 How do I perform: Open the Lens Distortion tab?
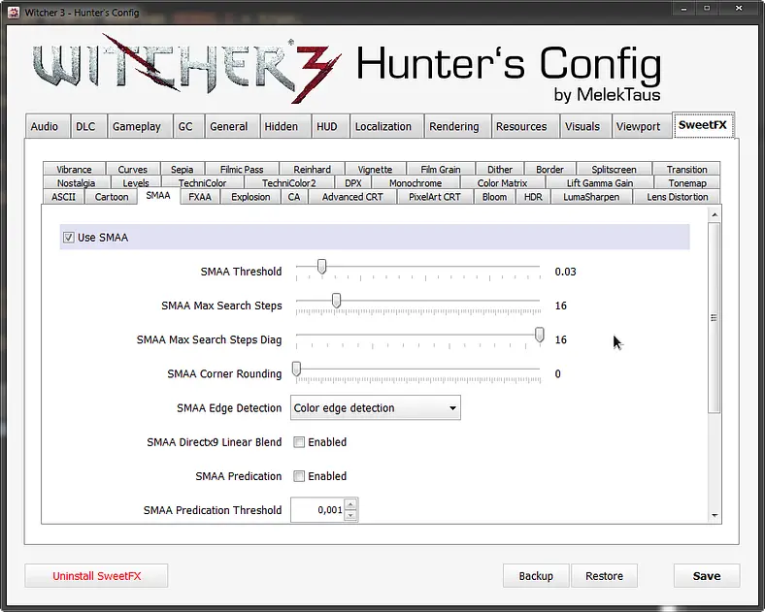click(678, 196)
